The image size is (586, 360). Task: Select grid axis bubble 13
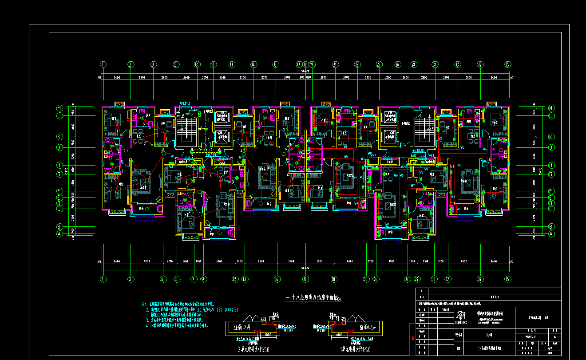pyautogui.click(x=245, y=279)
